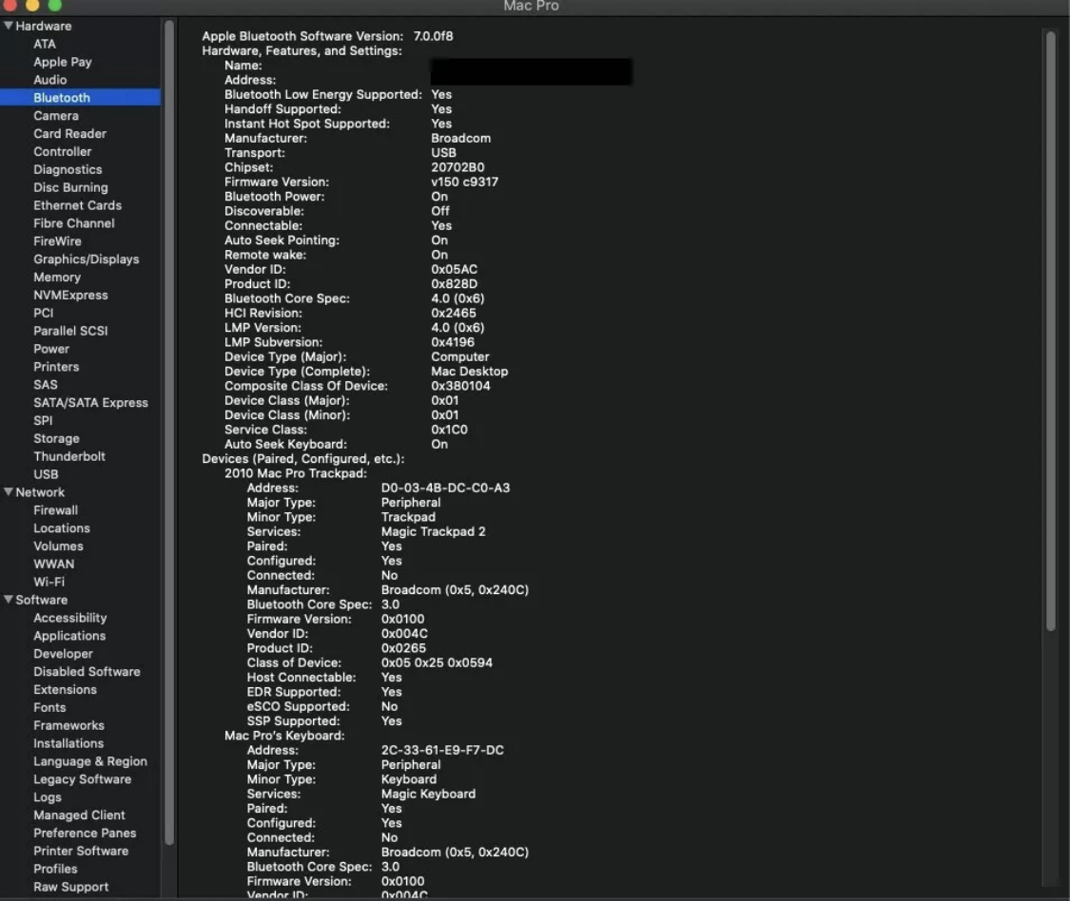
Task: Open Applications under Software
Action: tap(68, 636)
